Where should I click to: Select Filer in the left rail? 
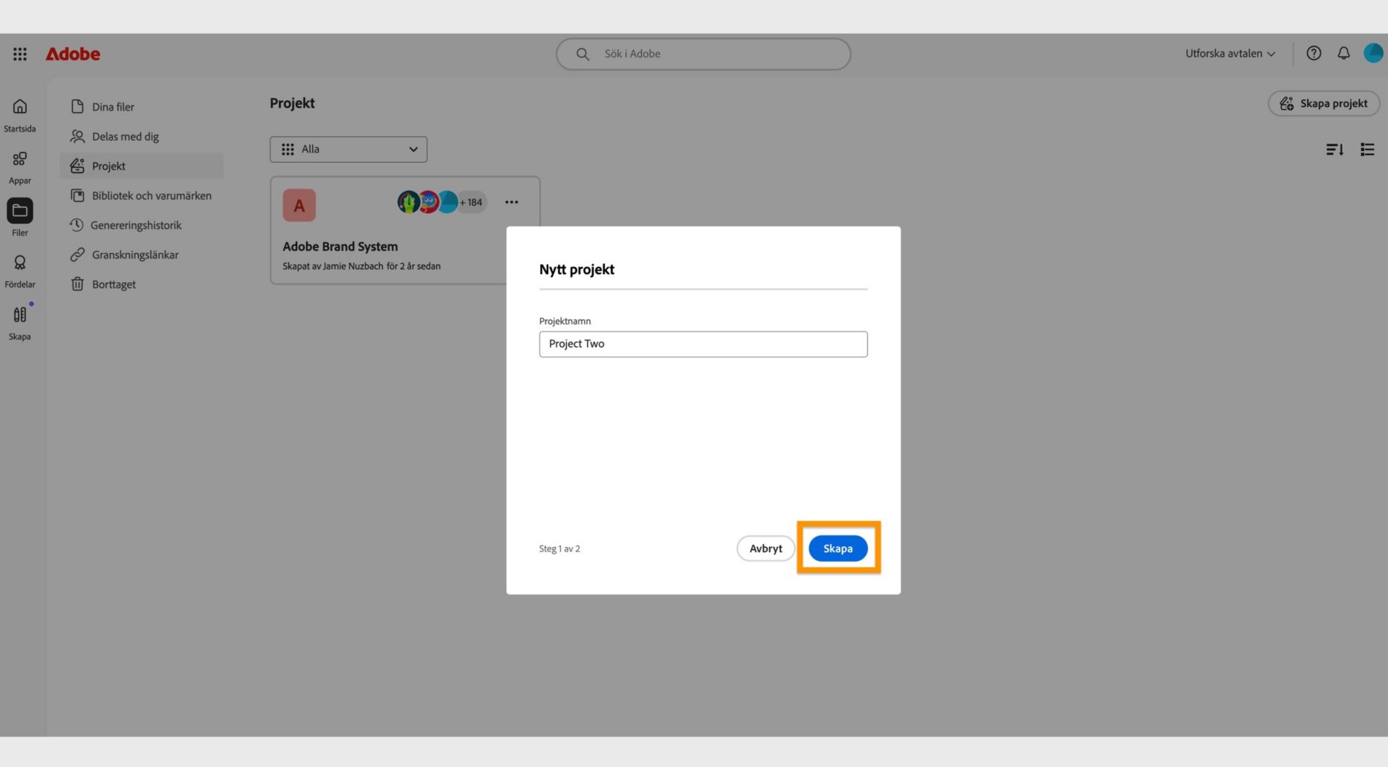click(x=20, y=218)
